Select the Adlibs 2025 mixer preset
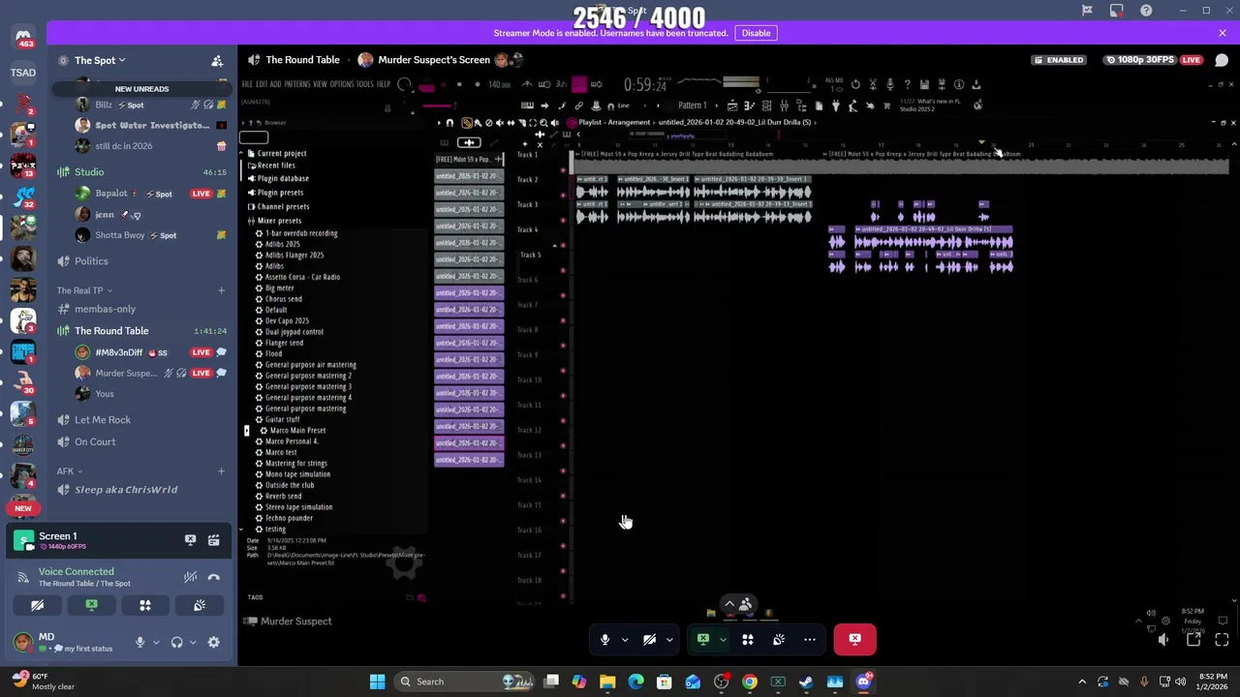This screenshot has height=697, width=1240. (282, 245)
